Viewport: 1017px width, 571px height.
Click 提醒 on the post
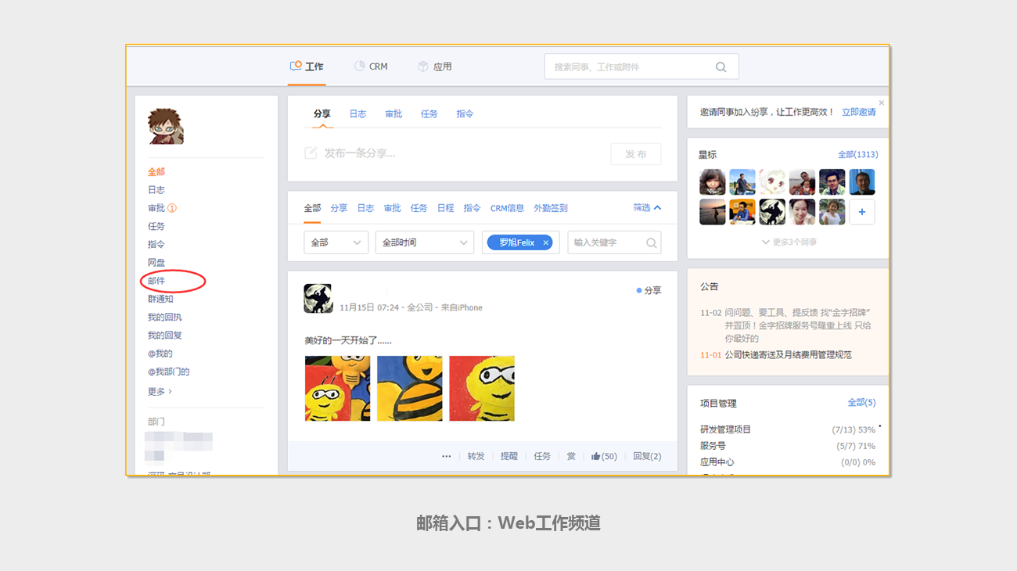point(509,456)
